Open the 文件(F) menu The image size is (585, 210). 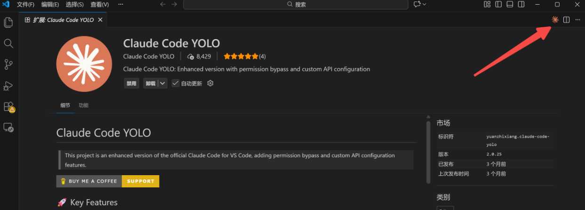pyautogui.click(x=25, y=4)
